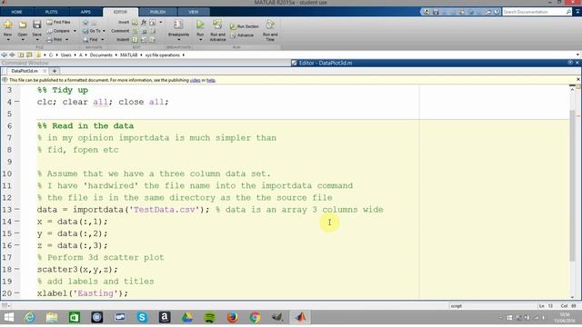This screenshot has height=327, width=582.
Task: Click the Browse for Folder icon
Action: (29, 54)
